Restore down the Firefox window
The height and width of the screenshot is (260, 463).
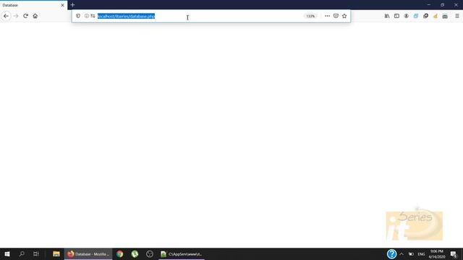click(x=442, y=5)
